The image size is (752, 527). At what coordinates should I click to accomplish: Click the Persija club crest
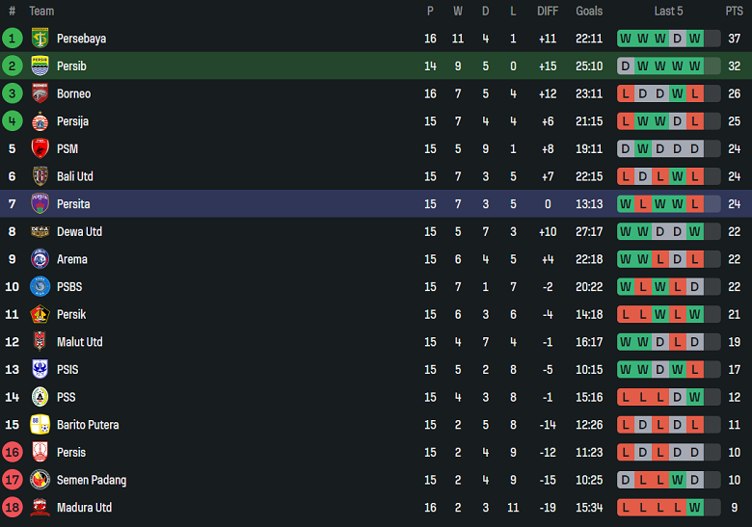40,121
